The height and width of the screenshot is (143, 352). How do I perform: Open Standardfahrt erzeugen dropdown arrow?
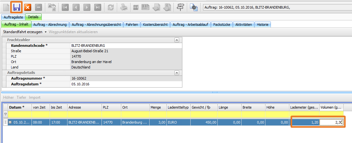[46, 32]
